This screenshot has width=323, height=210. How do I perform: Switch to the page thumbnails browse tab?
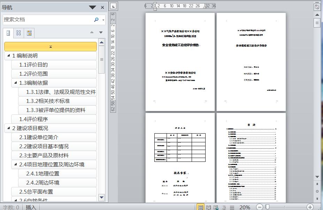pos(18,33)
